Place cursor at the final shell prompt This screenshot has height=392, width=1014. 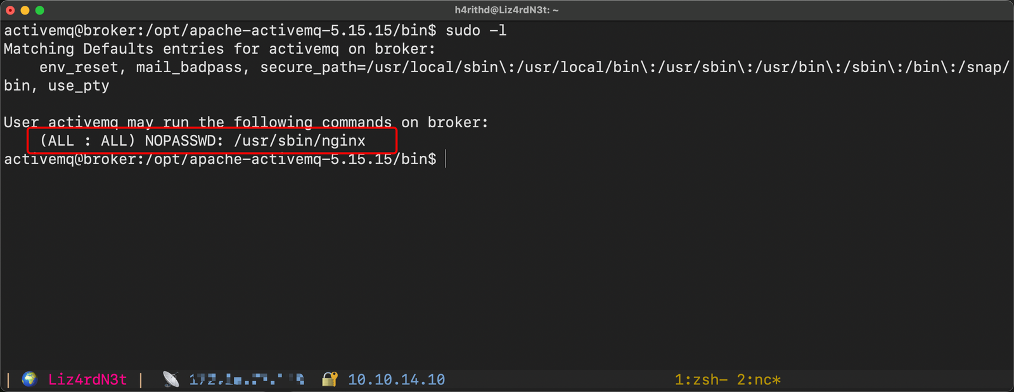446,159
